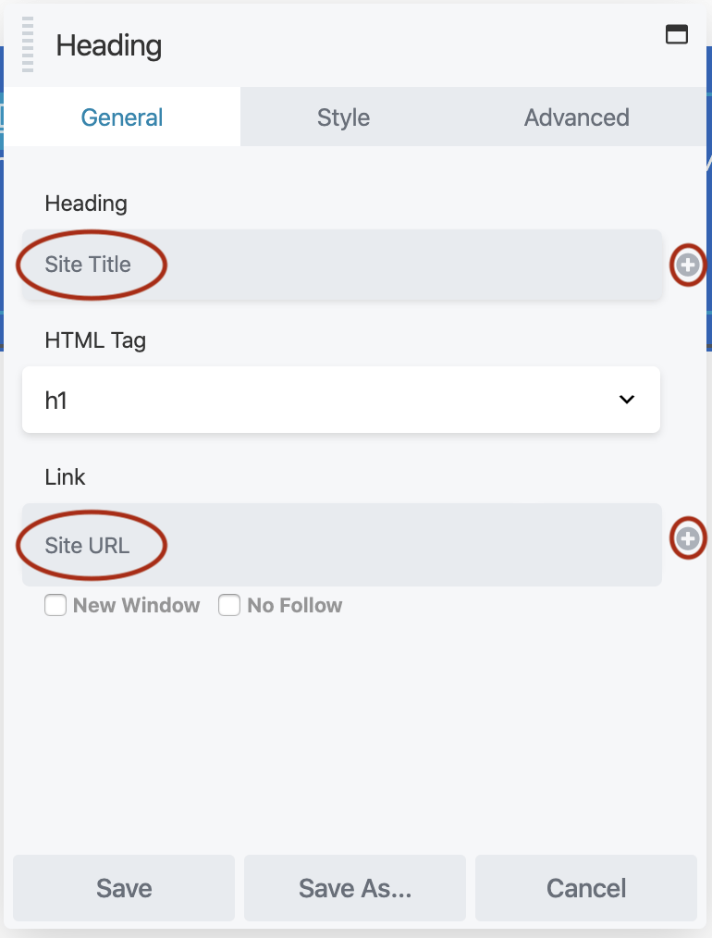Click the Save As... button
712x938 pixels.
(x=355, y=888)
